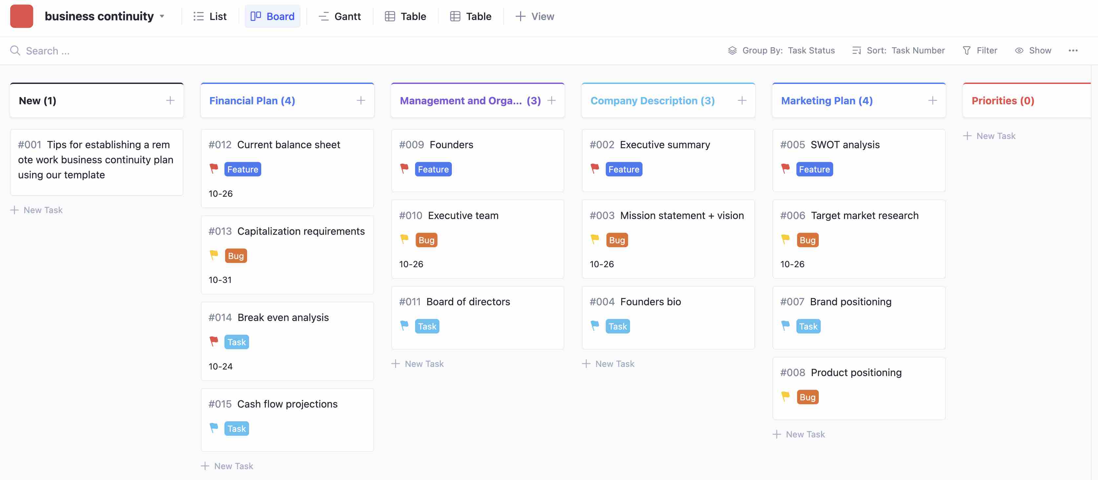The width and height of the screenshot is (1098, 480).
Task: Click the red project color swatch
Action: pos(21,16)
